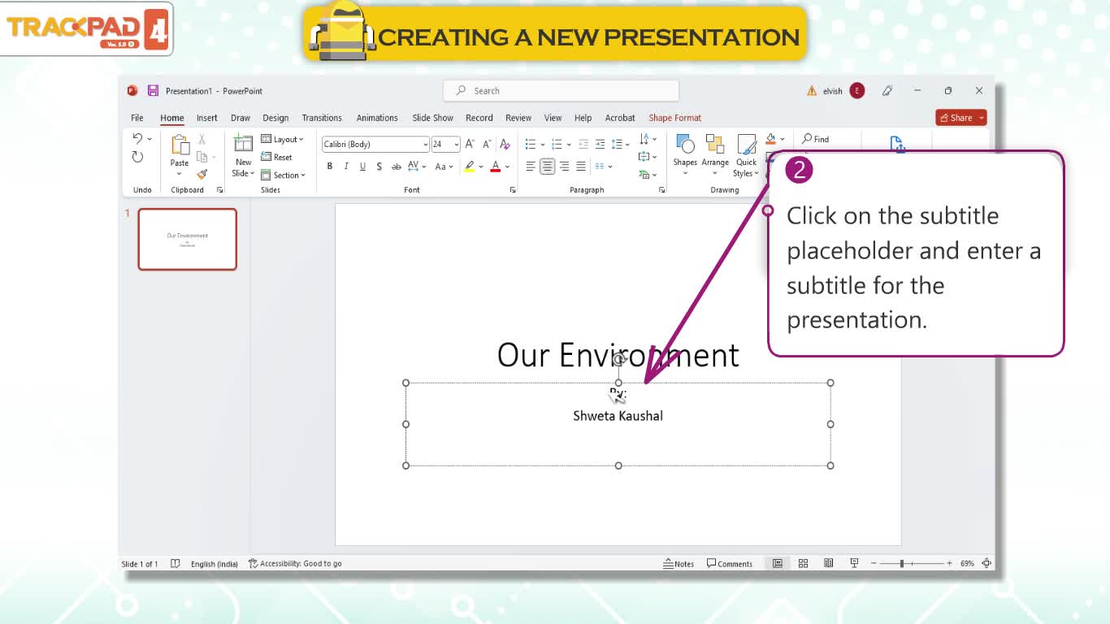
Task: Click the Bullets list icon
Action: pos(531,144)
